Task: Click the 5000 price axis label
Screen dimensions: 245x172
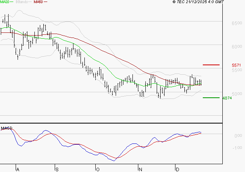Action: click(237, 94)
